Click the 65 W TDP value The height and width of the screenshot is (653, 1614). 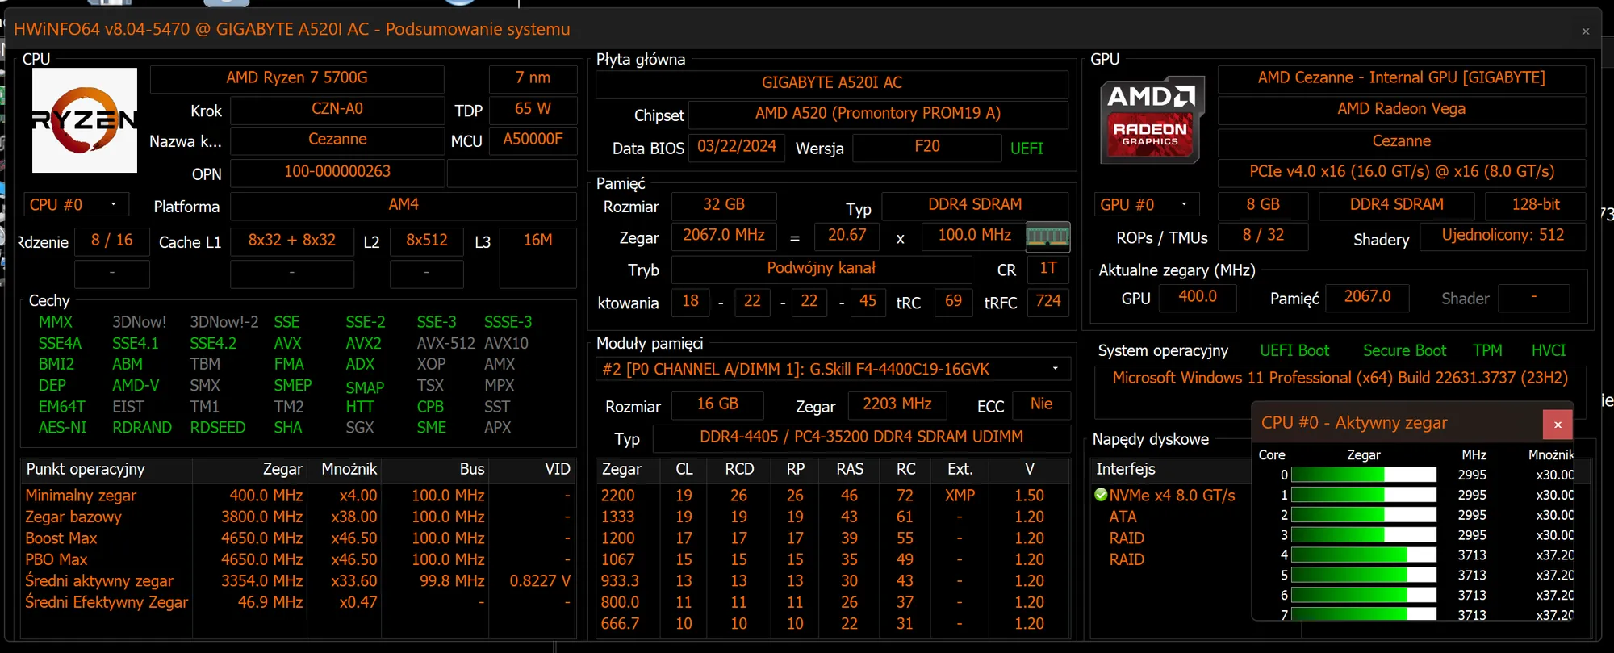(x=533, y=109)
